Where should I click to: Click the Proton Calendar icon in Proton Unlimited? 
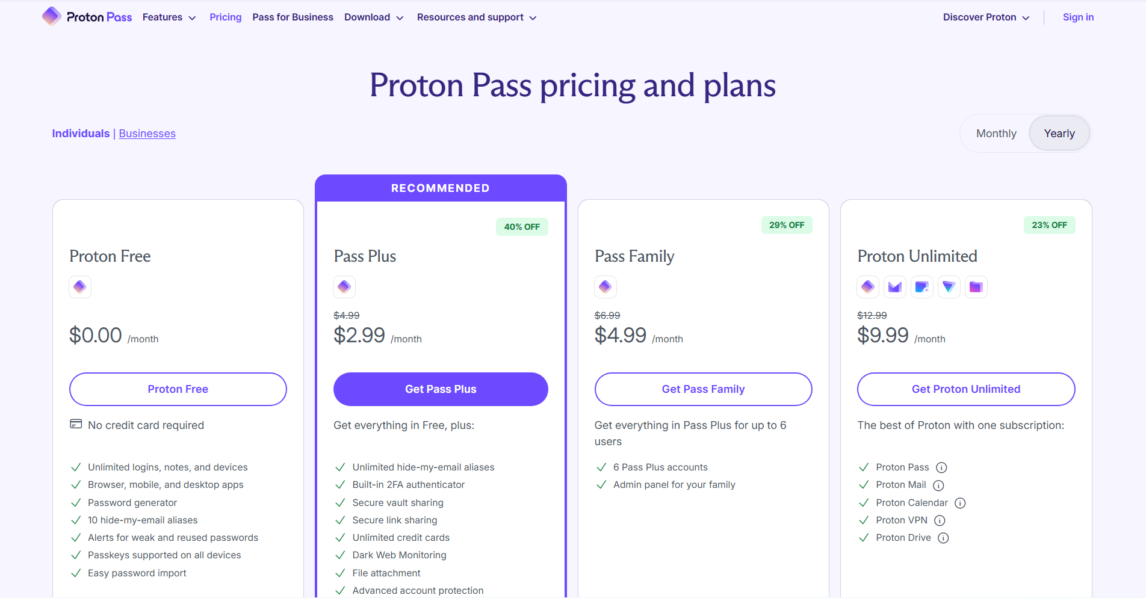point(921,287)
